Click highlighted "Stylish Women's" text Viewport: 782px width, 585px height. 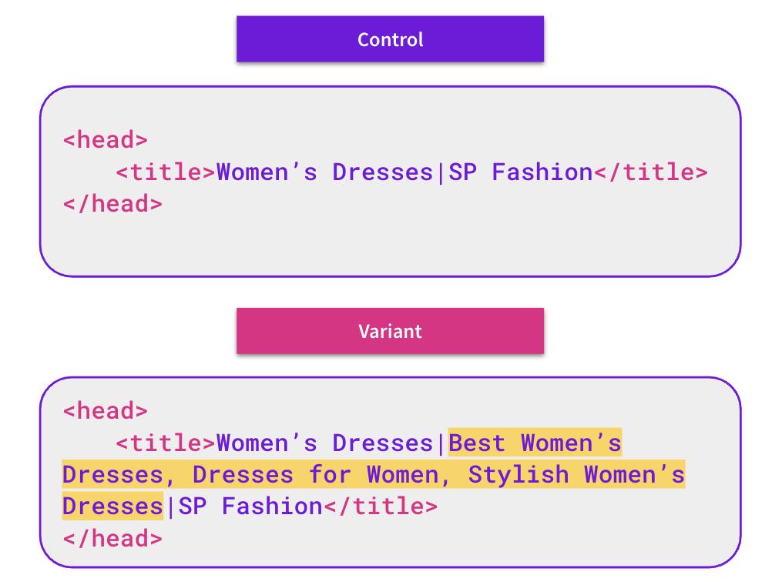point(576,475)
